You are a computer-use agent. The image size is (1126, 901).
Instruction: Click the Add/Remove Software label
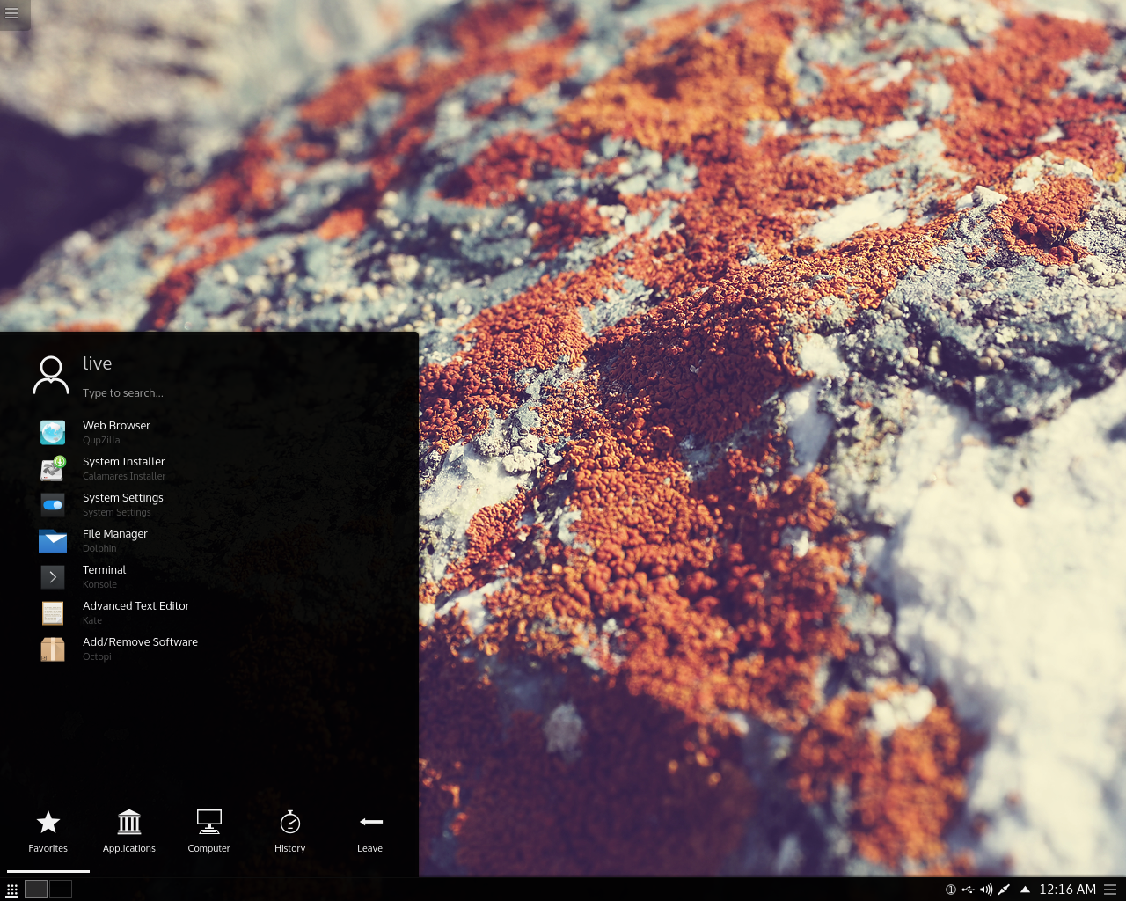[141, 642]
